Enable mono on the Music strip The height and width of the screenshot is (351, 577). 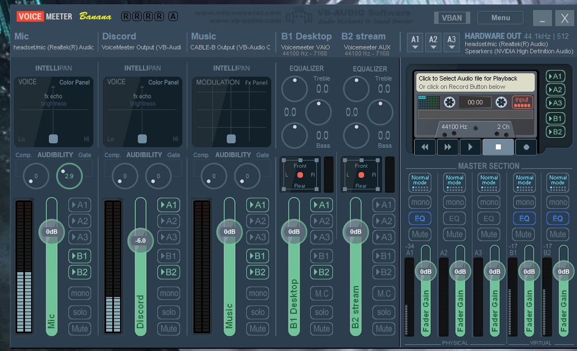(x=257, y=293)
